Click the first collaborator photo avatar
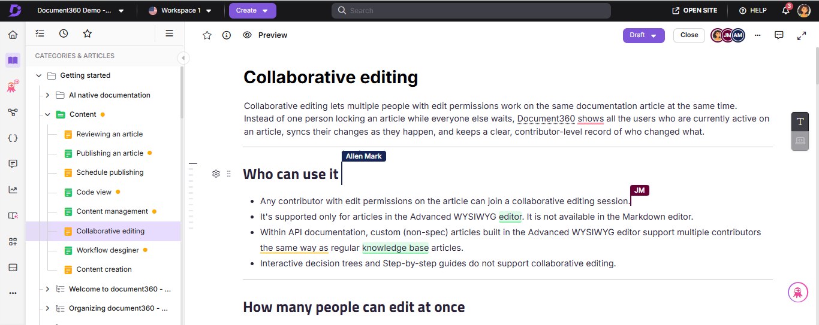Image resolution: width=819 pixels, height=325 pixels. 717,35
